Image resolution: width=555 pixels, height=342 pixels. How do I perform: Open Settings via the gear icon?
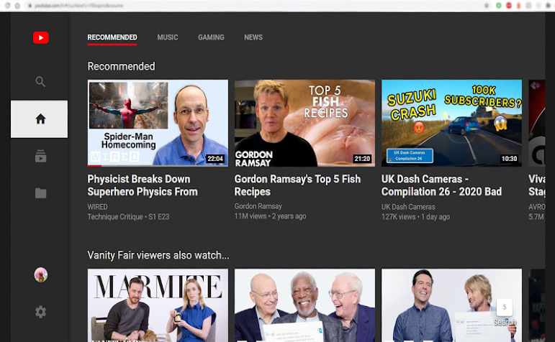pyautogui.click(x=40, y=312)
